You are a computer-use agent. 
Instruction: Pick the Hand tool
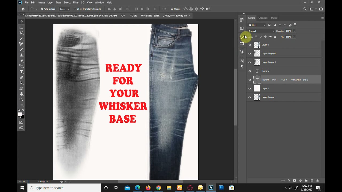(21, 94)
